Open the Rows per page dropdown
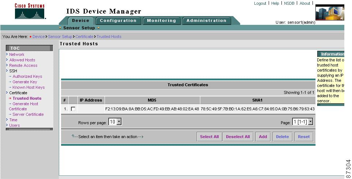Image resolution: width=352 pixels, height=179 pixels. [x=115, y=122]
